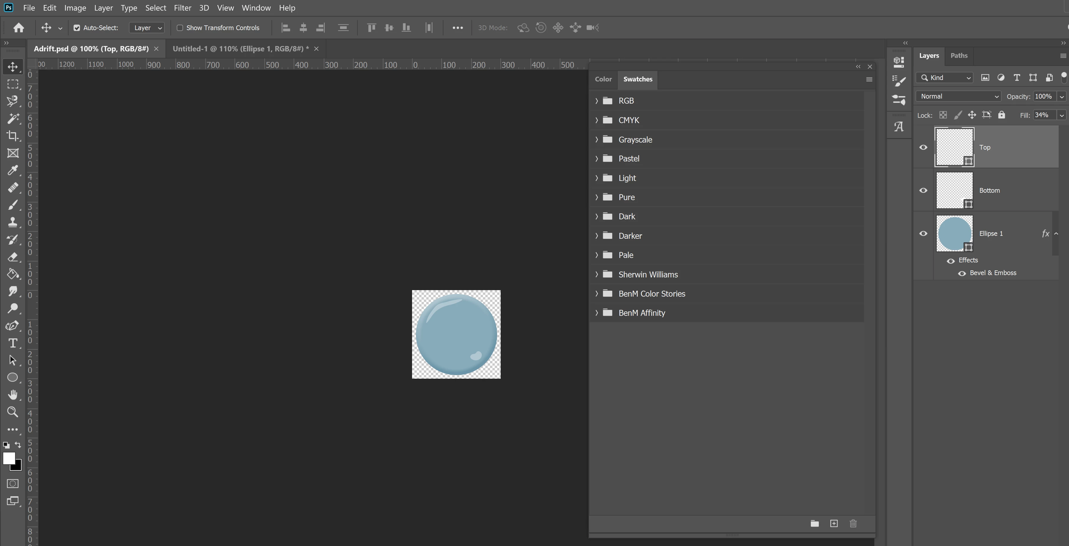Image resolution: width=1069 pixels, height=546 pixels.
Task: Enable Show Transform Controls checkbox
Action: pyautogui.click(x=180, y=28)
